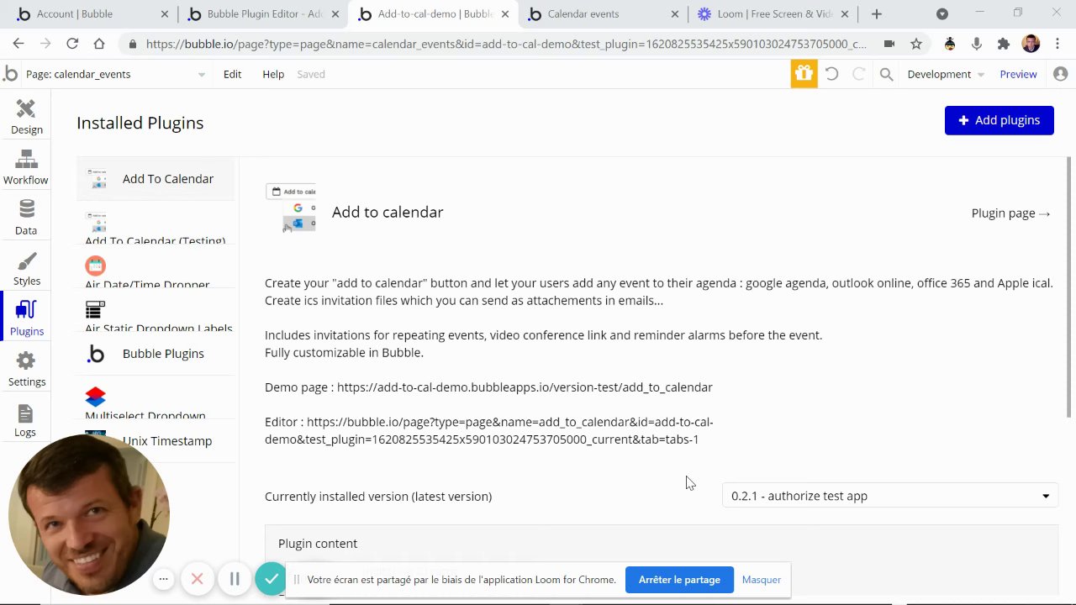Go to the browser home page
The width and height of the screenshot is (1076, 605).
pos(99,44)
